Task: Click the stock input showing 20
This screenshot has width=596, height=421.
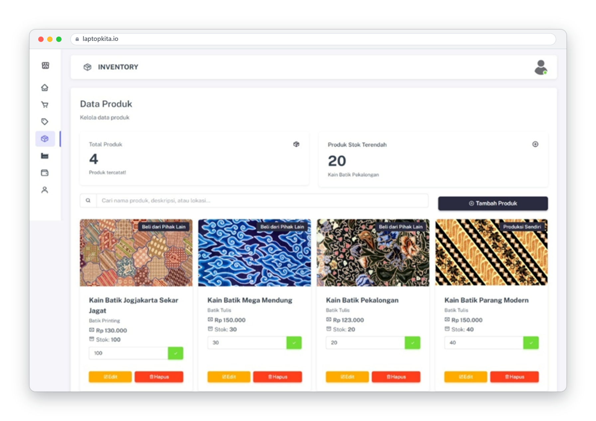Action: pos(365,343)
